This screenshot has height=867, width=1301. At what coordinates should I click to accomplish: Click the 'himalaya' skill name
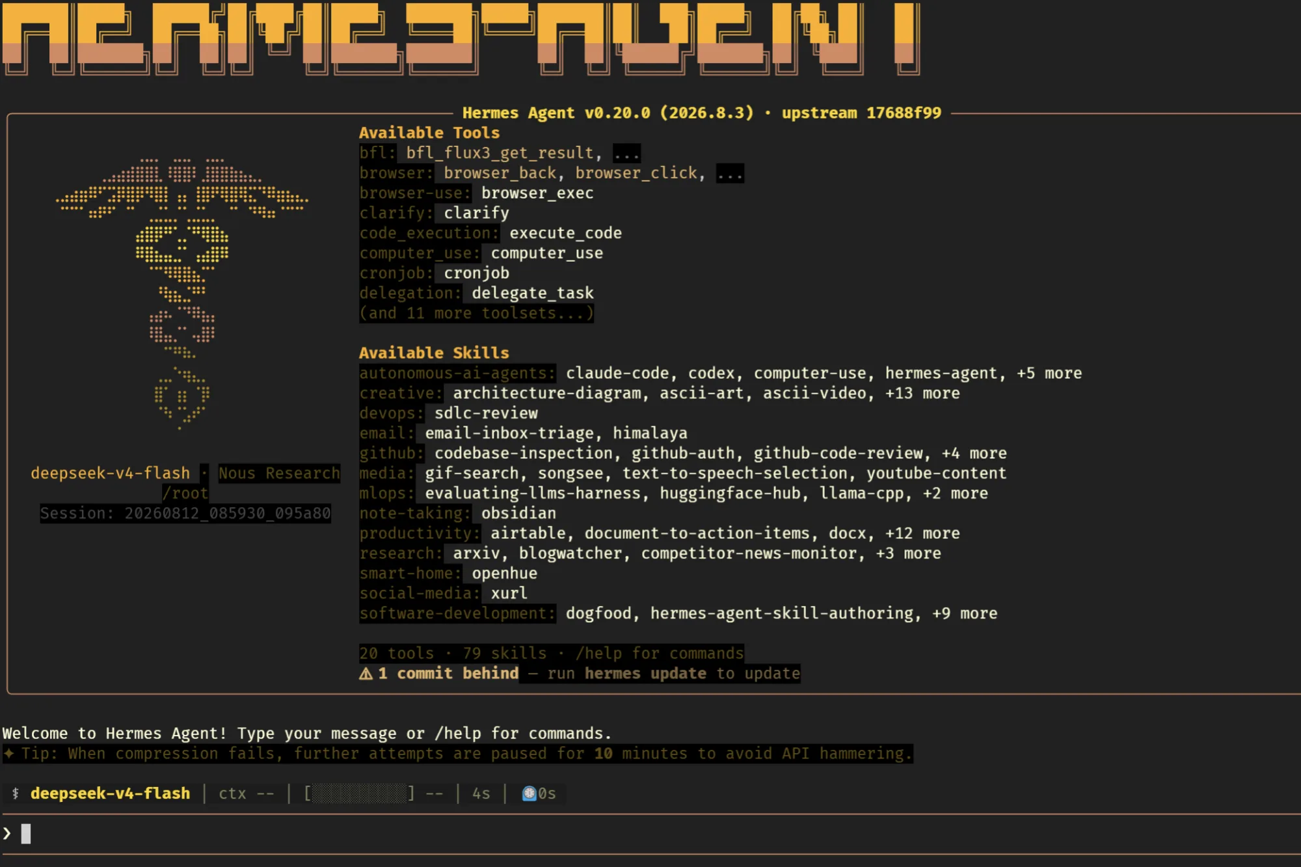point(650,433)
